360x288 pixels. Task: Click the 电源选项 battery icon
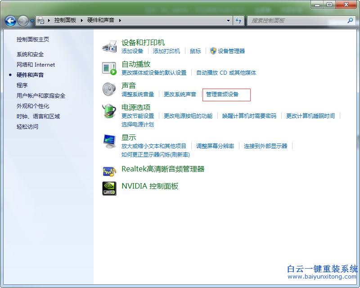click(x=108, y=111)
